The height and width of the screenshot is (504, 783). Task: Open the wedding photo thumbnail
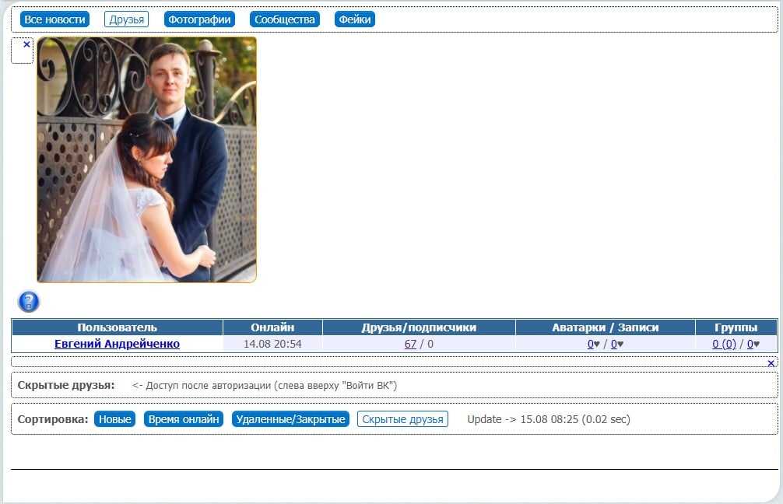(x=146, y=159)
